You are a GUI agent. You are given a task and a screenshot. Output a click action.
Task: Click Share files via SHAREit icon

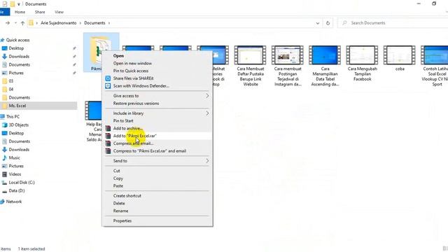tap(108, 78)
